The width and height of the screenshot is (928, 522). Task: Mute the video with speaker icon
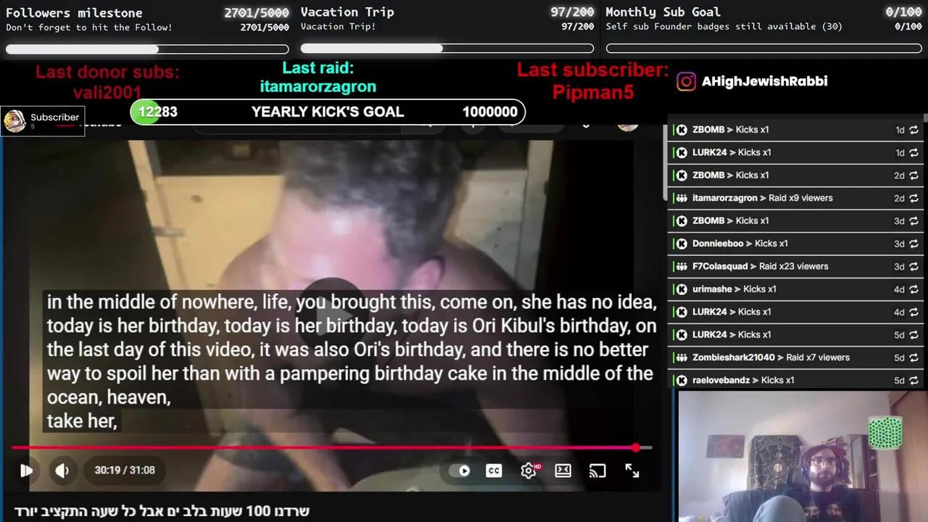click(62, 471)
